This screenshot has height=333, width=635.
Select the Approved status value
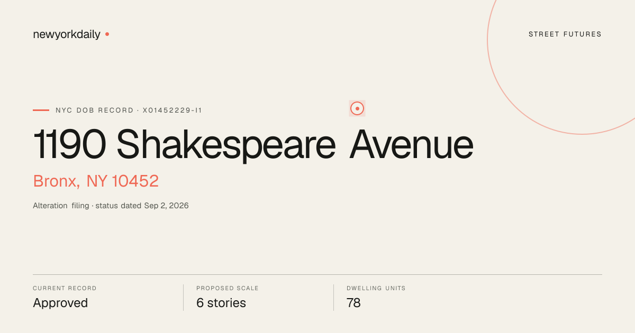tap(60, 303)
